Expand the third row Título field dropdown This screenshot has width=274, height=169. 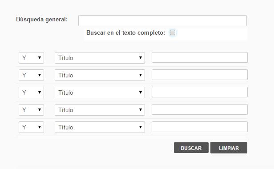coord(100,93)
